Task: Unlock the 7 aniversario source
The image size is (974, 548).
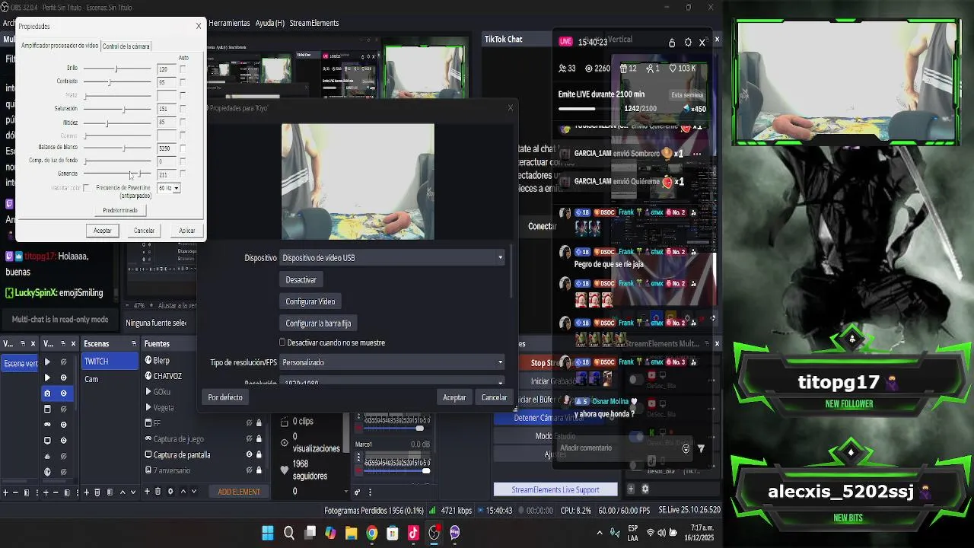Action: click(x=259, y=470)
